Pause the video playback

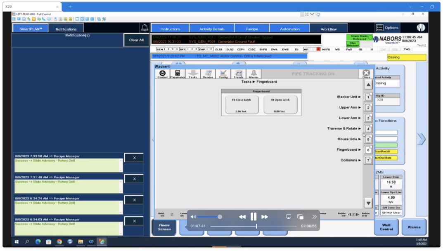(253, 217)
